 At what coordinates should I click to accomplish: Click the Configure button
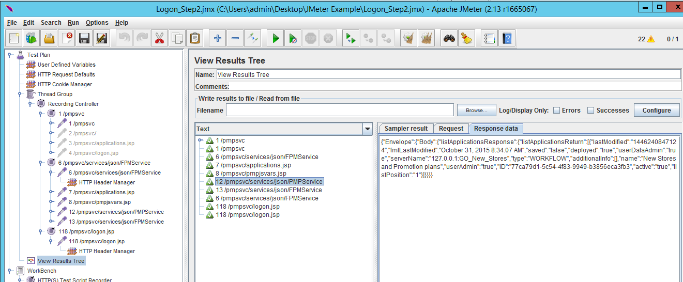pos(657,110)
